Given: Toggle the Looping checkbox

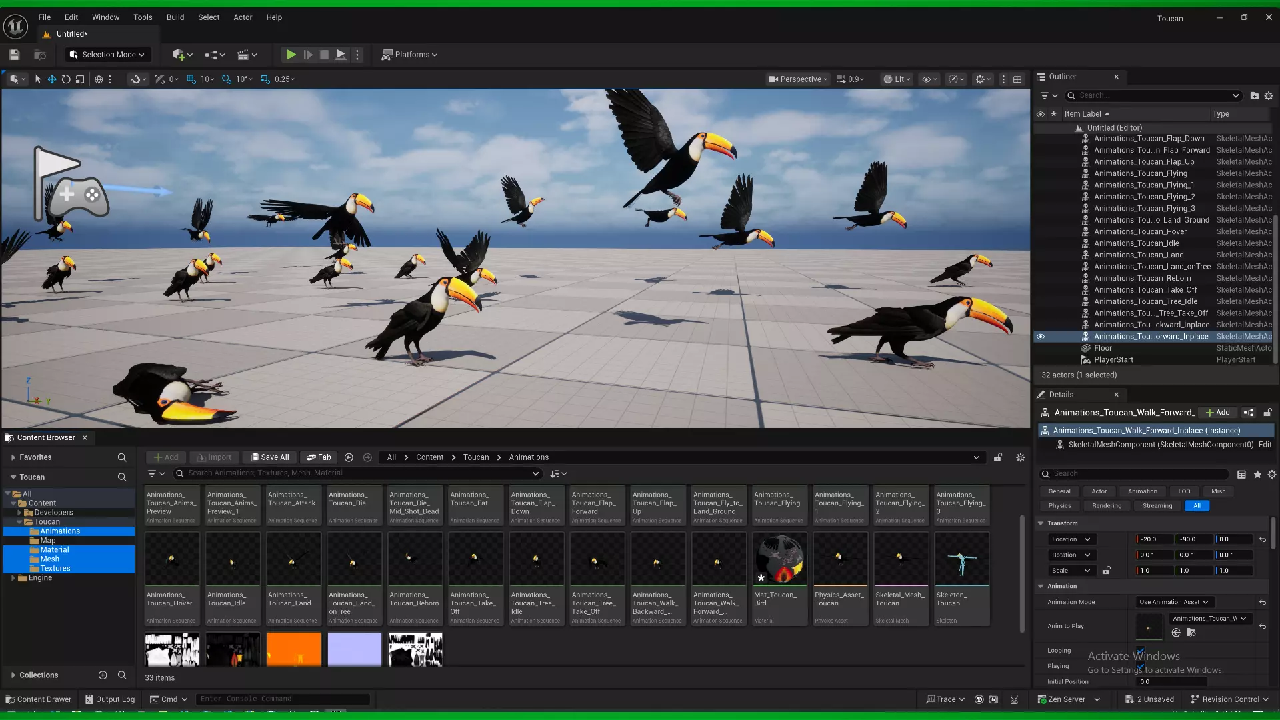Looking at the screenshot, I should pos(1141,651).
